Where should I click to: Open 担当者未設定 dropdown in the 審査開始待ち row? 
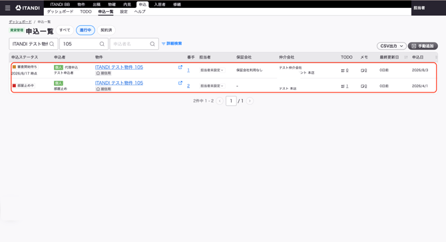[x=212, y=70]
